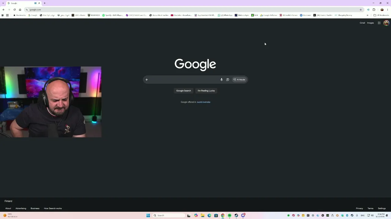Screen dimensions: 391x219
Task: Open the Terms footer link
Action: [371, 208]
